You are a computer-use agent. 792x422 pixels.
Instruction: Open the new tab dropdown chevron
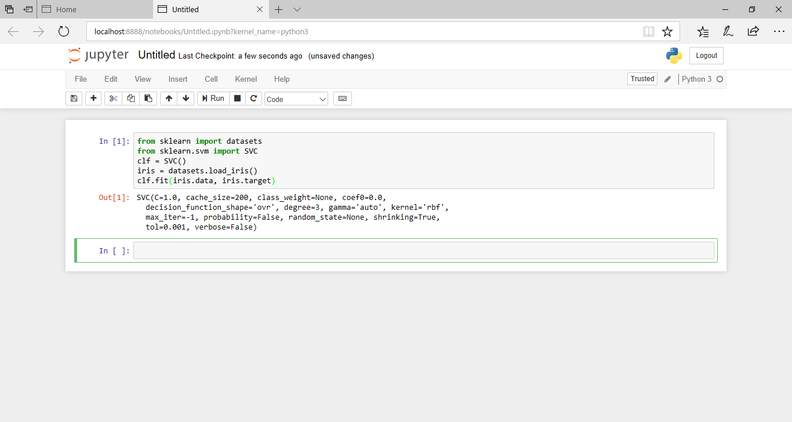(297, 9)
